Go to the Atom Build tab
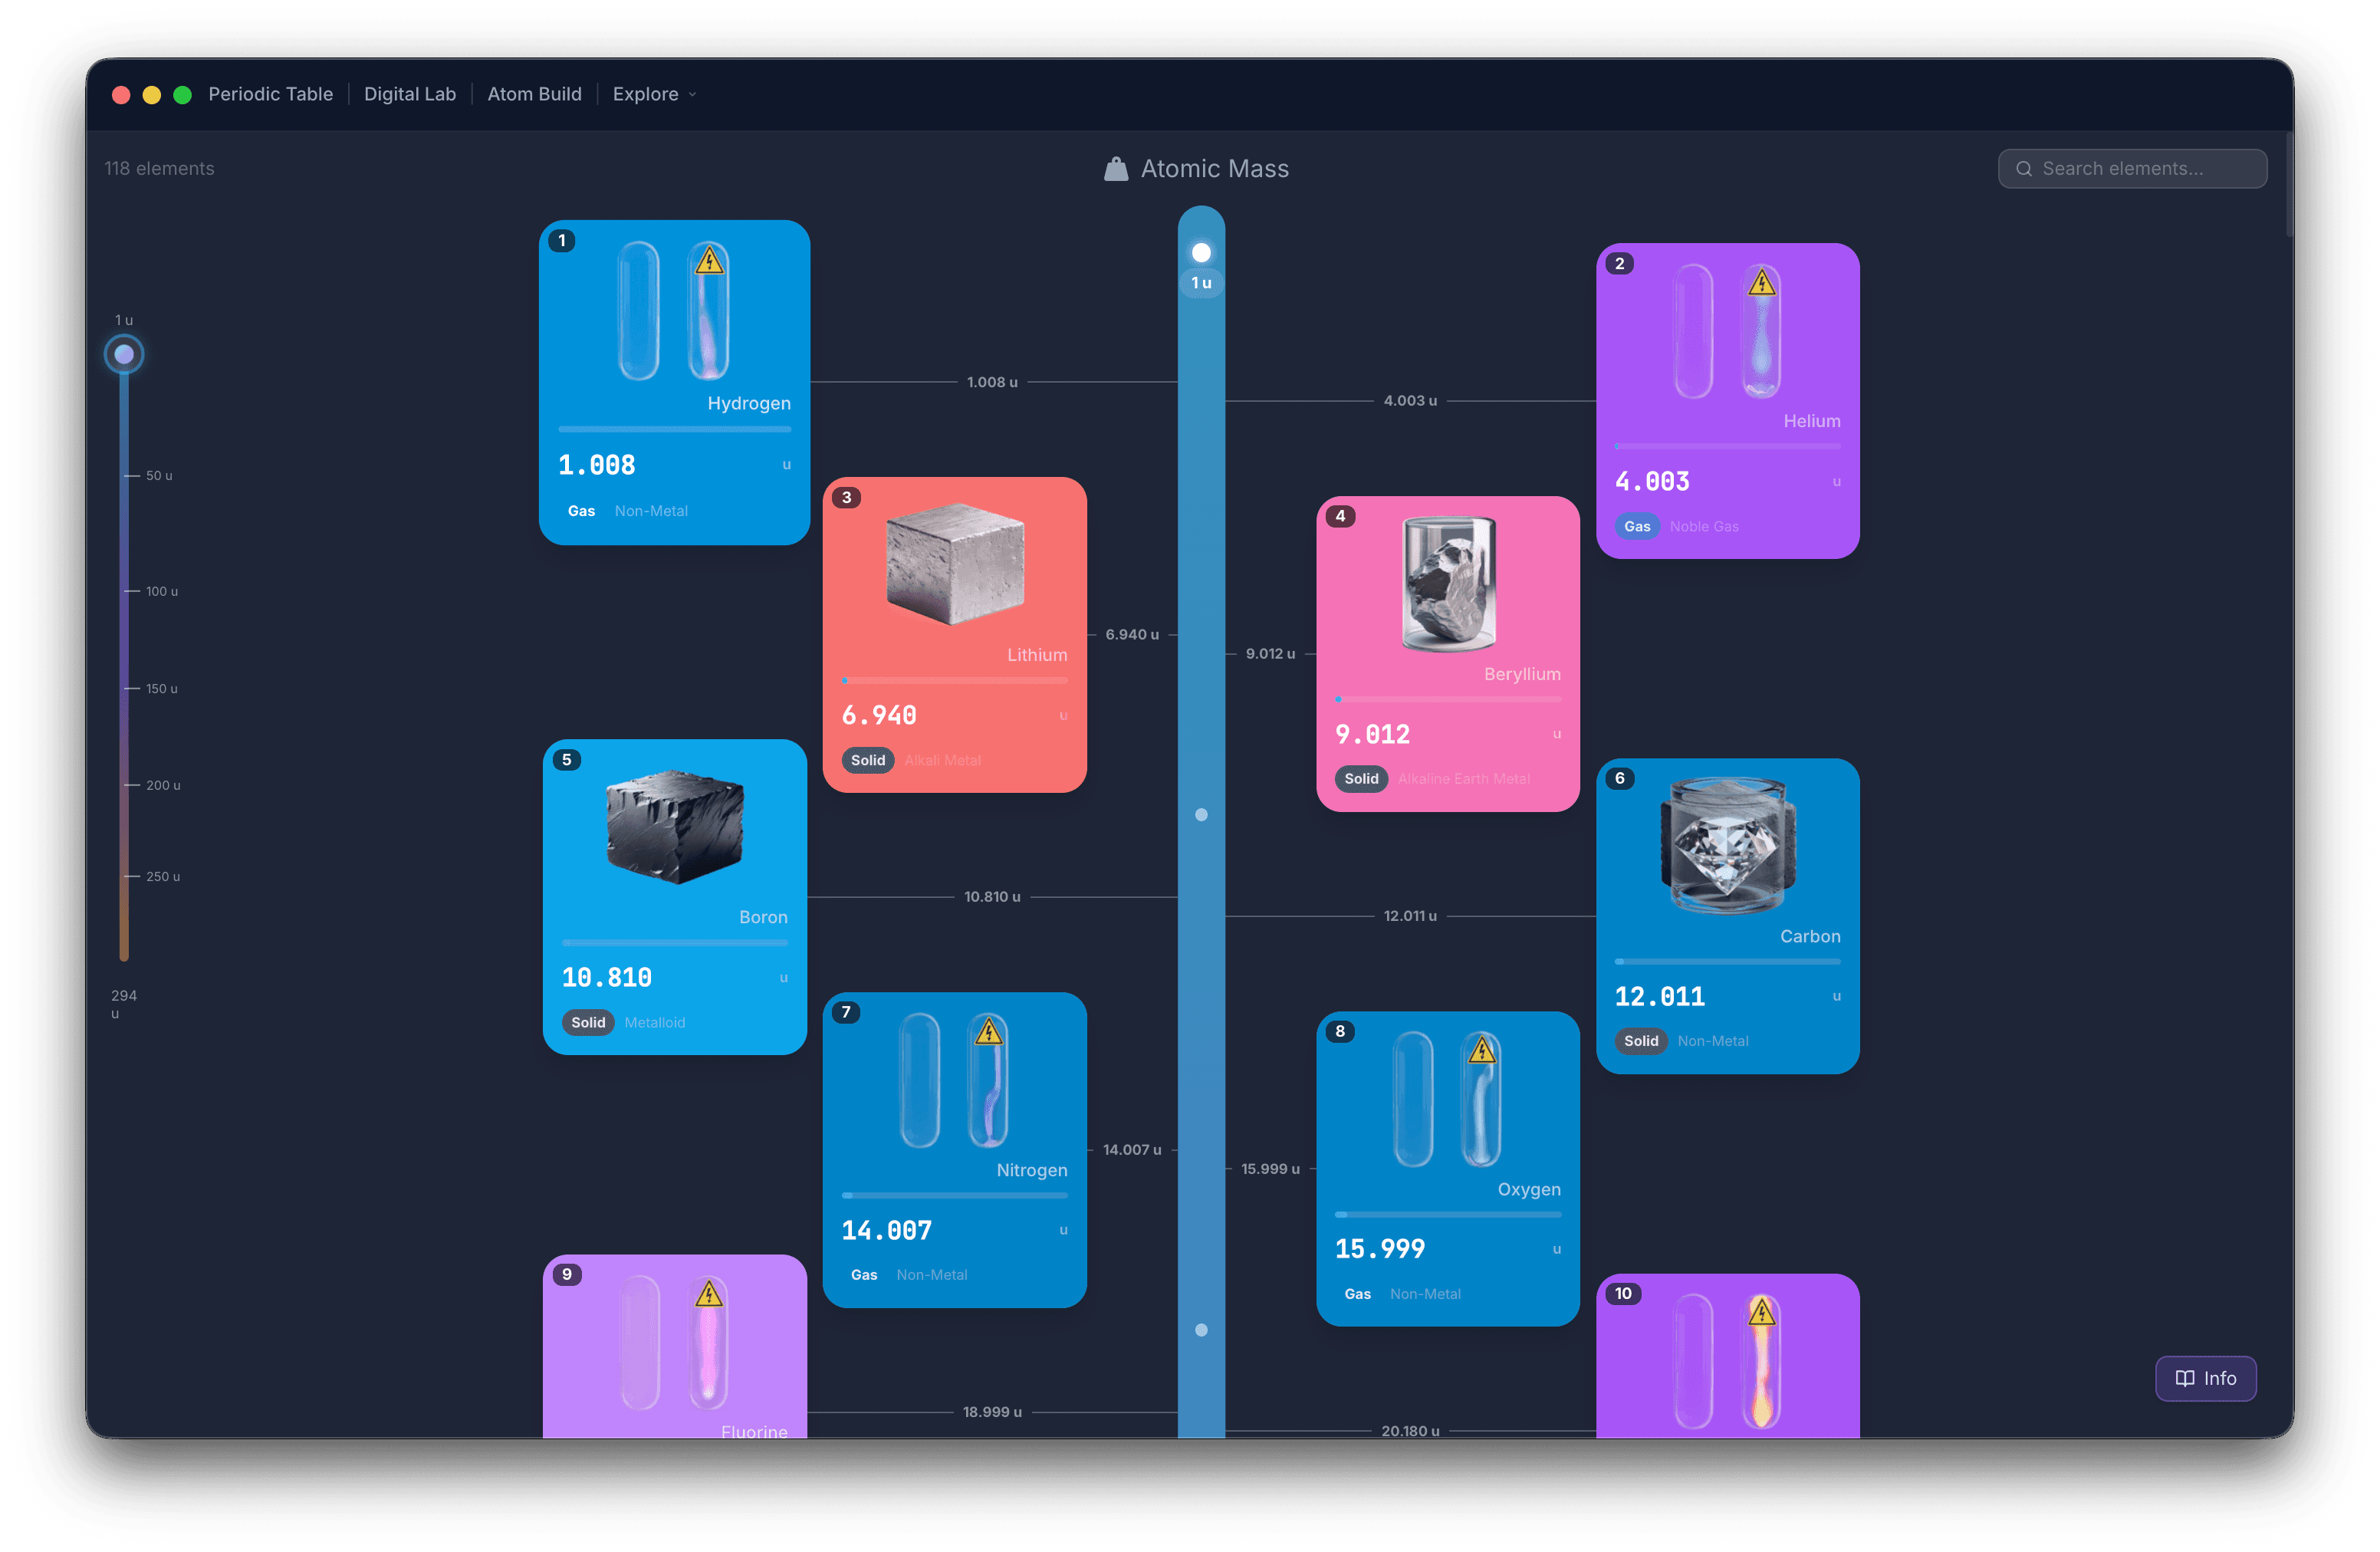 pos(534,94)
